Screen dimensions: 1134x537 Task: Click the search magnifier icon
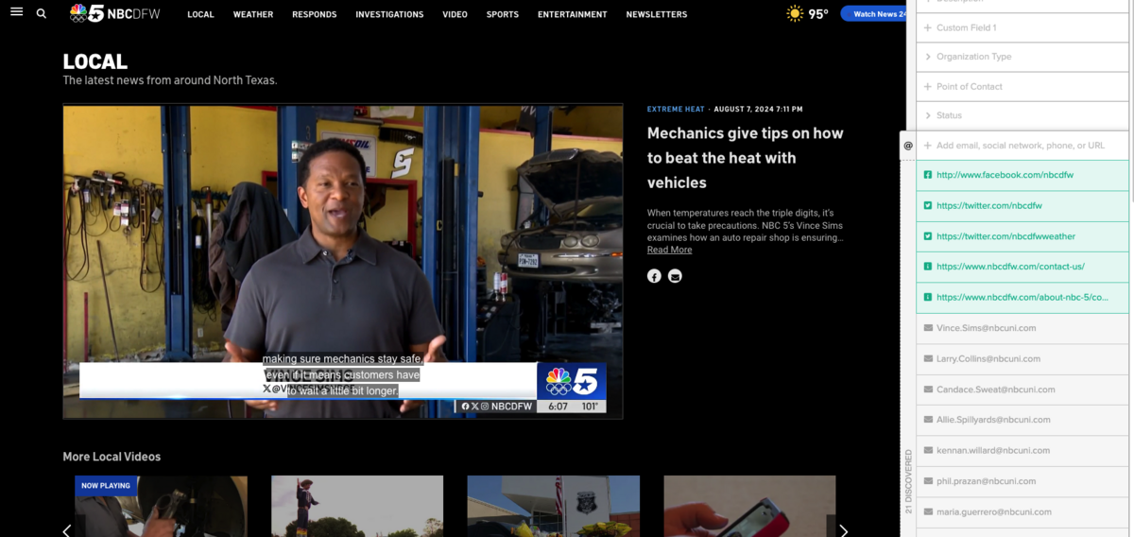coord(42,13)
